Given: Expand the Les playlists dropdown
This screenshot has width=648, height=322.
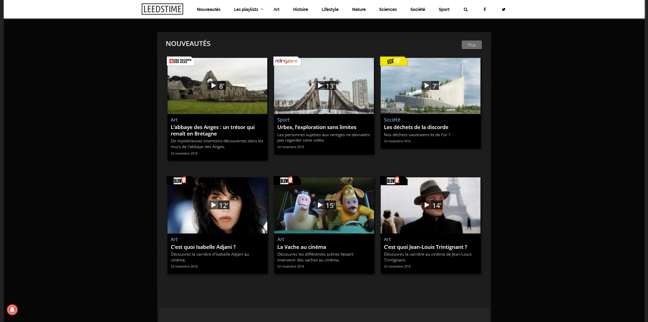Looking at the screenshot, I should (249, 10).
